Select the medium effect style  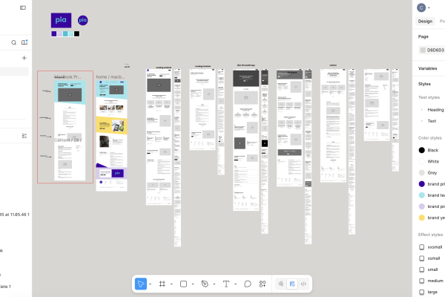coord(435,281)
